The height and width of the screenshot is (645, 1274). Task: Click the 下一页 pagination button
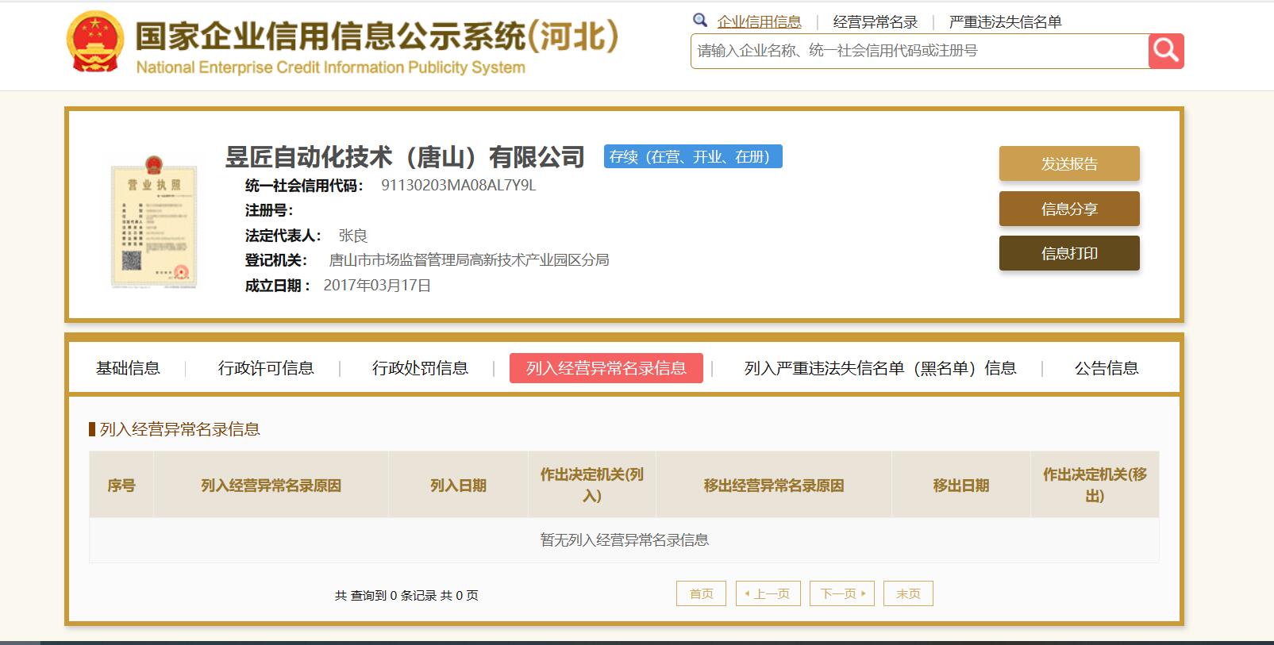(x=842, y=593)
